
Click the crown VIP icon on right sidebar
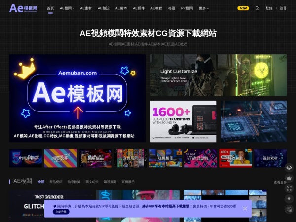tap(289, 178)
